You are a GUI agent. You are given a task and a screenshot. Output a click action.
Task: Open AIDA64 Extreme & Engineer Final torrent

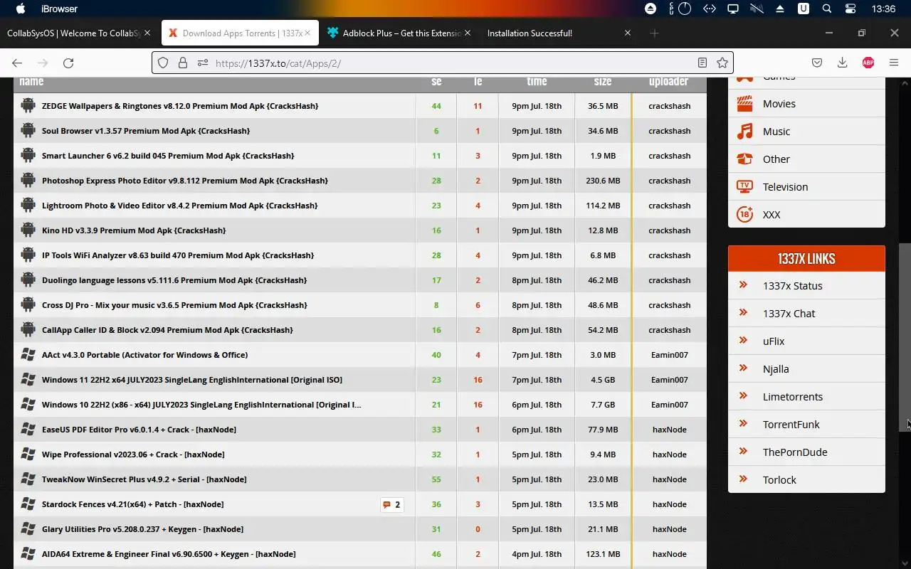click(x=169, y=554)
